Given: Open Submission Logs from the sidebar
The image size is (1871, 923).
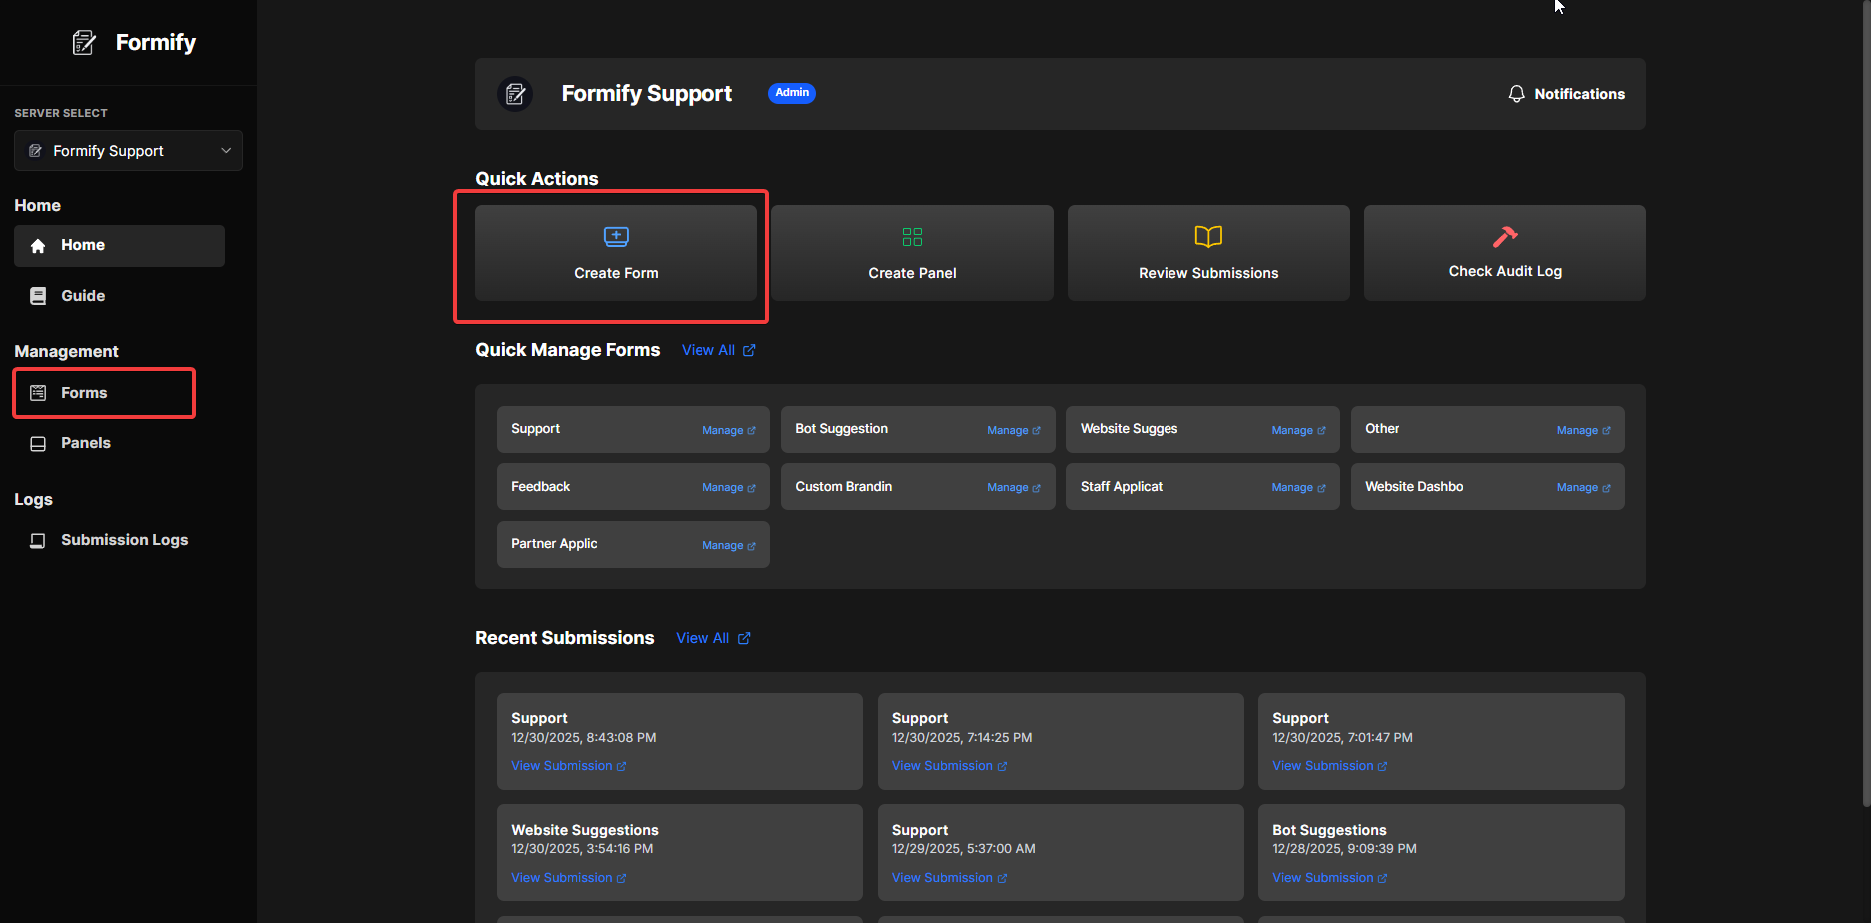Looking at the screenshot, I should click(124, 540).
